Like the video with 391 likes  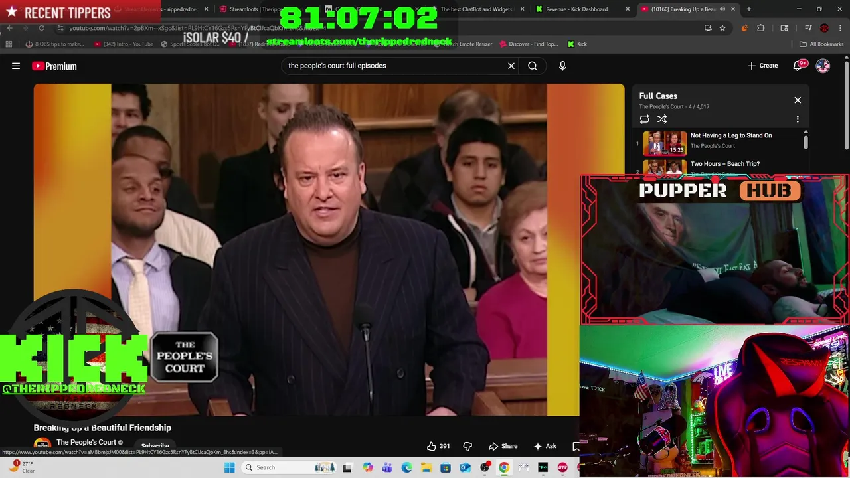438,446
